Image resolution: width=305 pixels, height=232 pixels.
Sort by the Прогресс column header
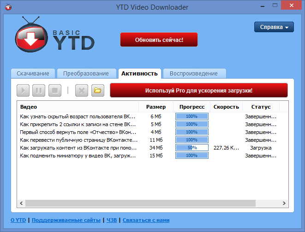tap(192, 107)
